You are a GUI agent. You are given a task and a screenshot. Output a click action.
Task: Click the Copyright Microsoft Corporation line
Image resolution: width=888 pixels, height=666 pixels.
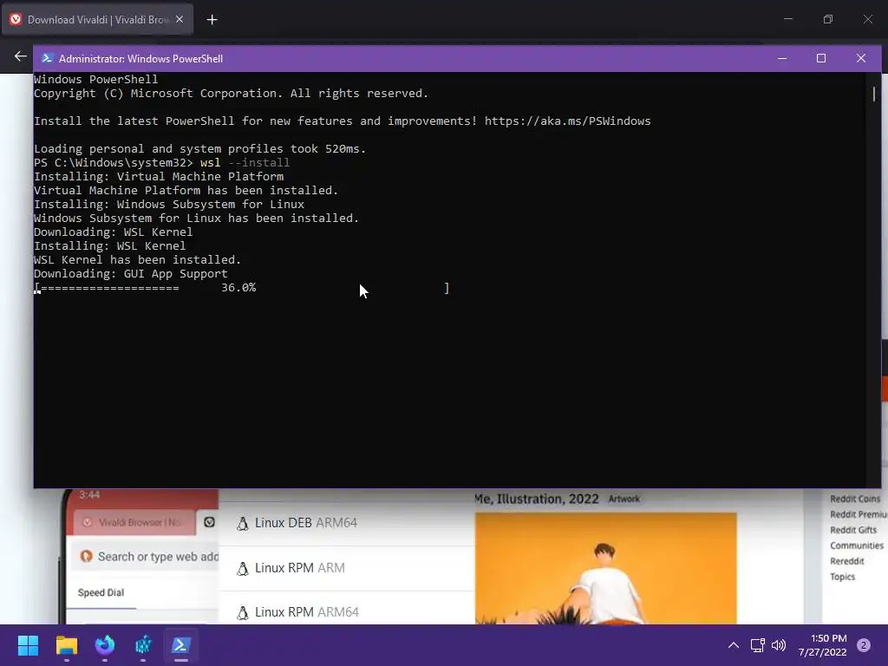[231, 94]
